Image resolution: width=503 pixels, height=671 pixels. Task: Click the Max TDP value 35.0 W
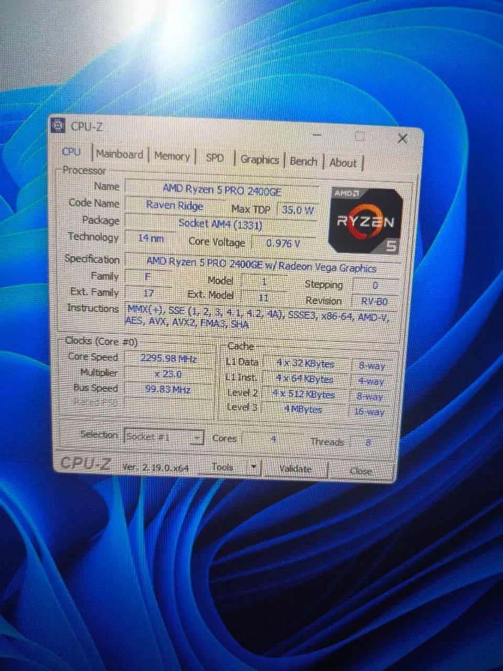[x=297, y=210]
